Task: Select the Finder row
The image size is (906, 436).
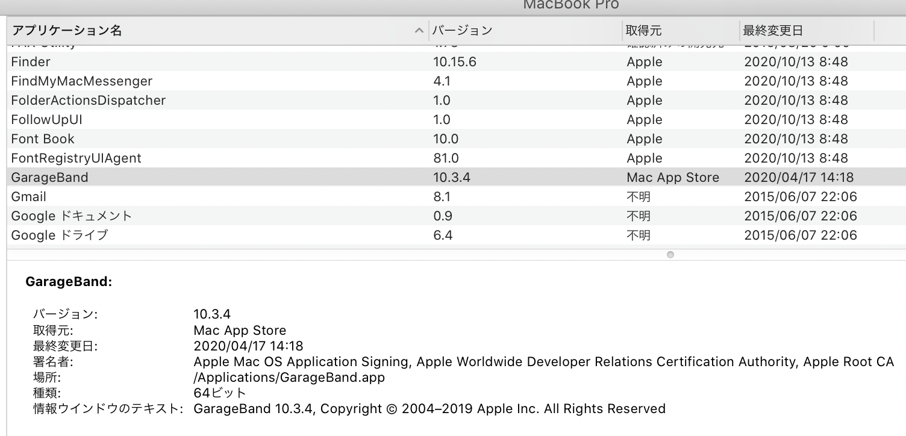Action: (x=31, y=62)
